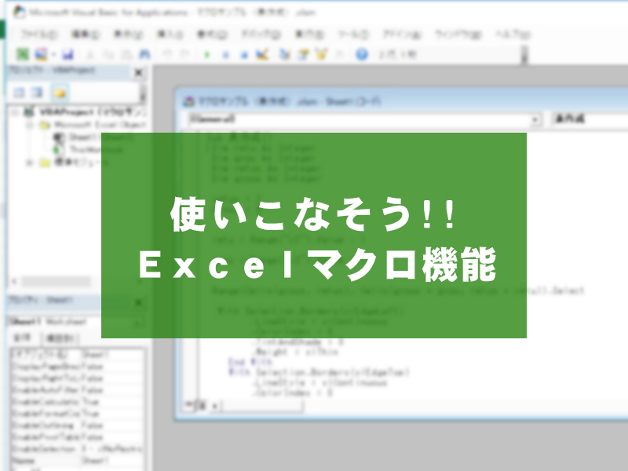Close the Project Explorer panel
Screen dimensions: 628x471
click(x=139, y=72)
